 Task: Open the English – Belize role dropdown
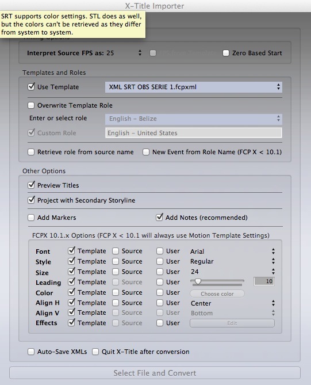tap(194, 119)
